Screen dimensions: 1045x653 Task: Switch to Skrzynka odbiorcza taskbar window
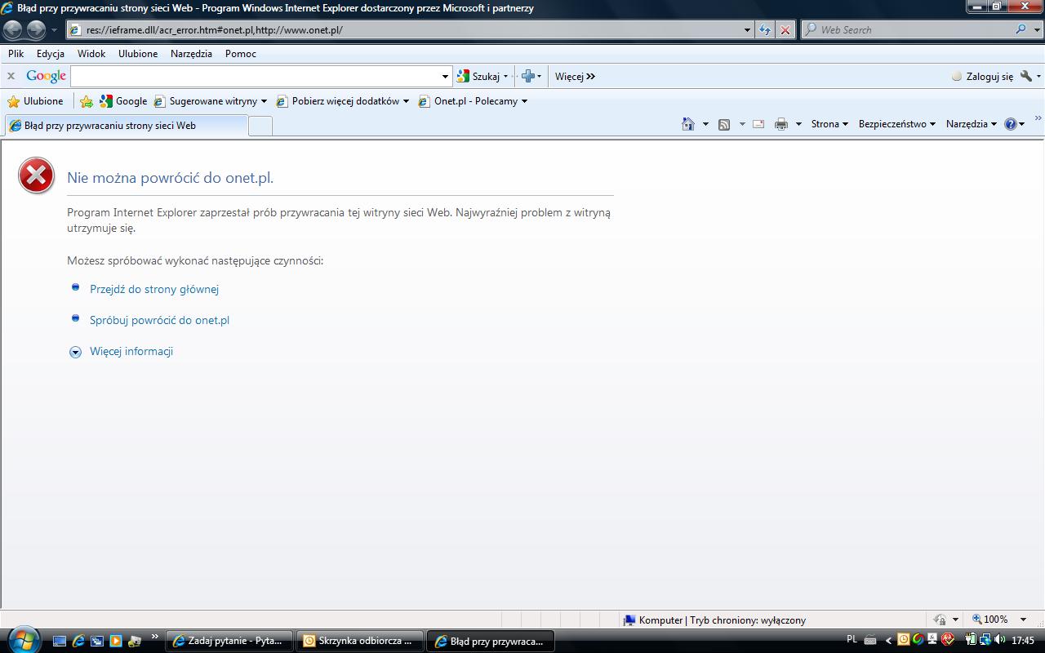360,641
